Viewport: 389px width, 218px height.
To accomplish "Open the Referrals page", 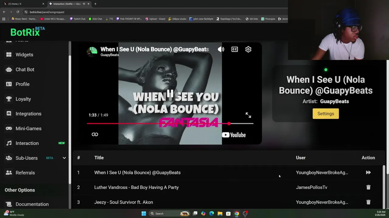I will click(x=25, y=173).
